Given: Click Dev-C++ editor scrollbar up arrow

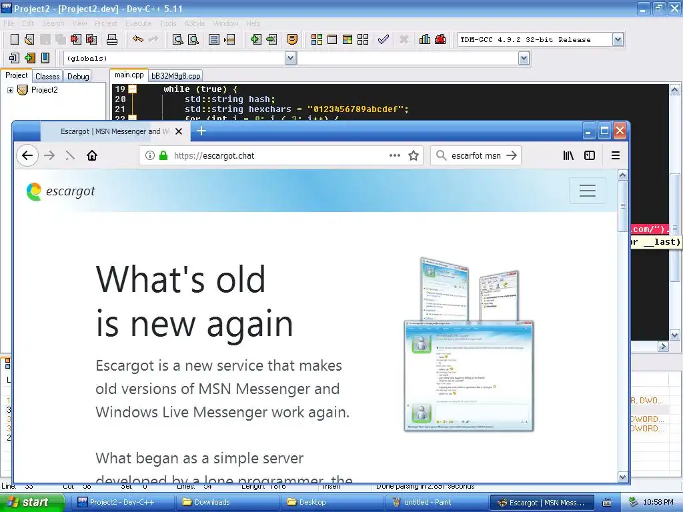Looking at the screenshot, I should (675, 90).
